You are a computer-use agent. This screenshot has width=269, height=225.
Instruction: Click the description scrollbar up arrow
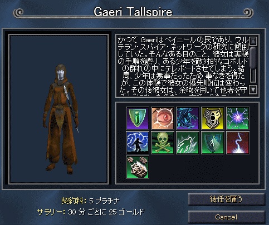pos(253,41)
